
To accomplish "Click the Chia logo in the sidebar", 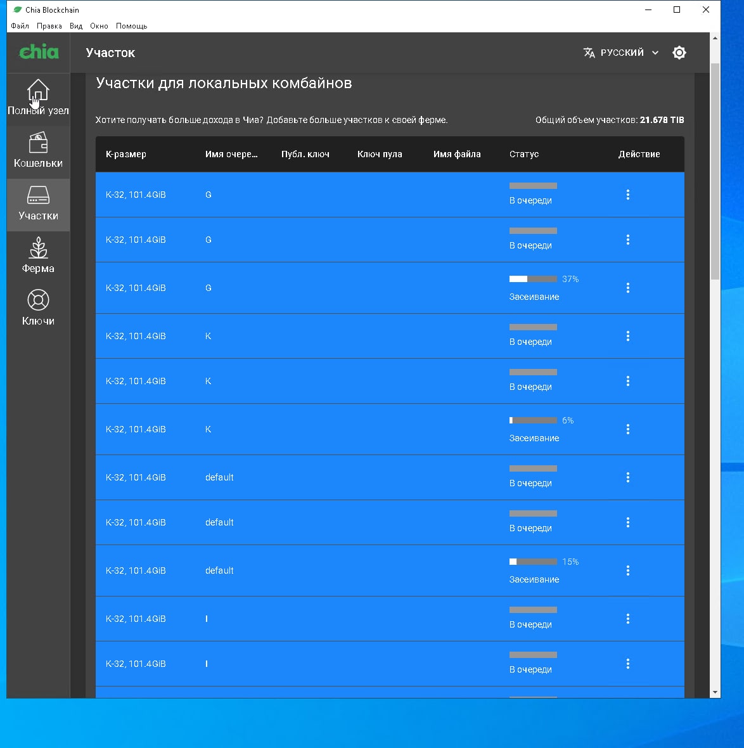I will [x=38, y=52].
